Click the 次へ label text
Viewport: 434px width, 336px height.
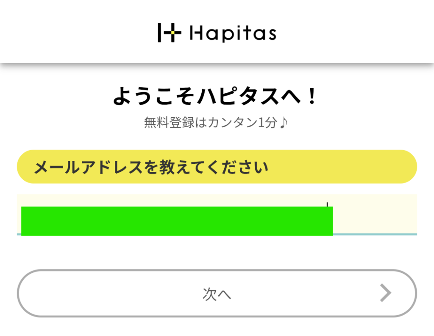coord(217,294)
